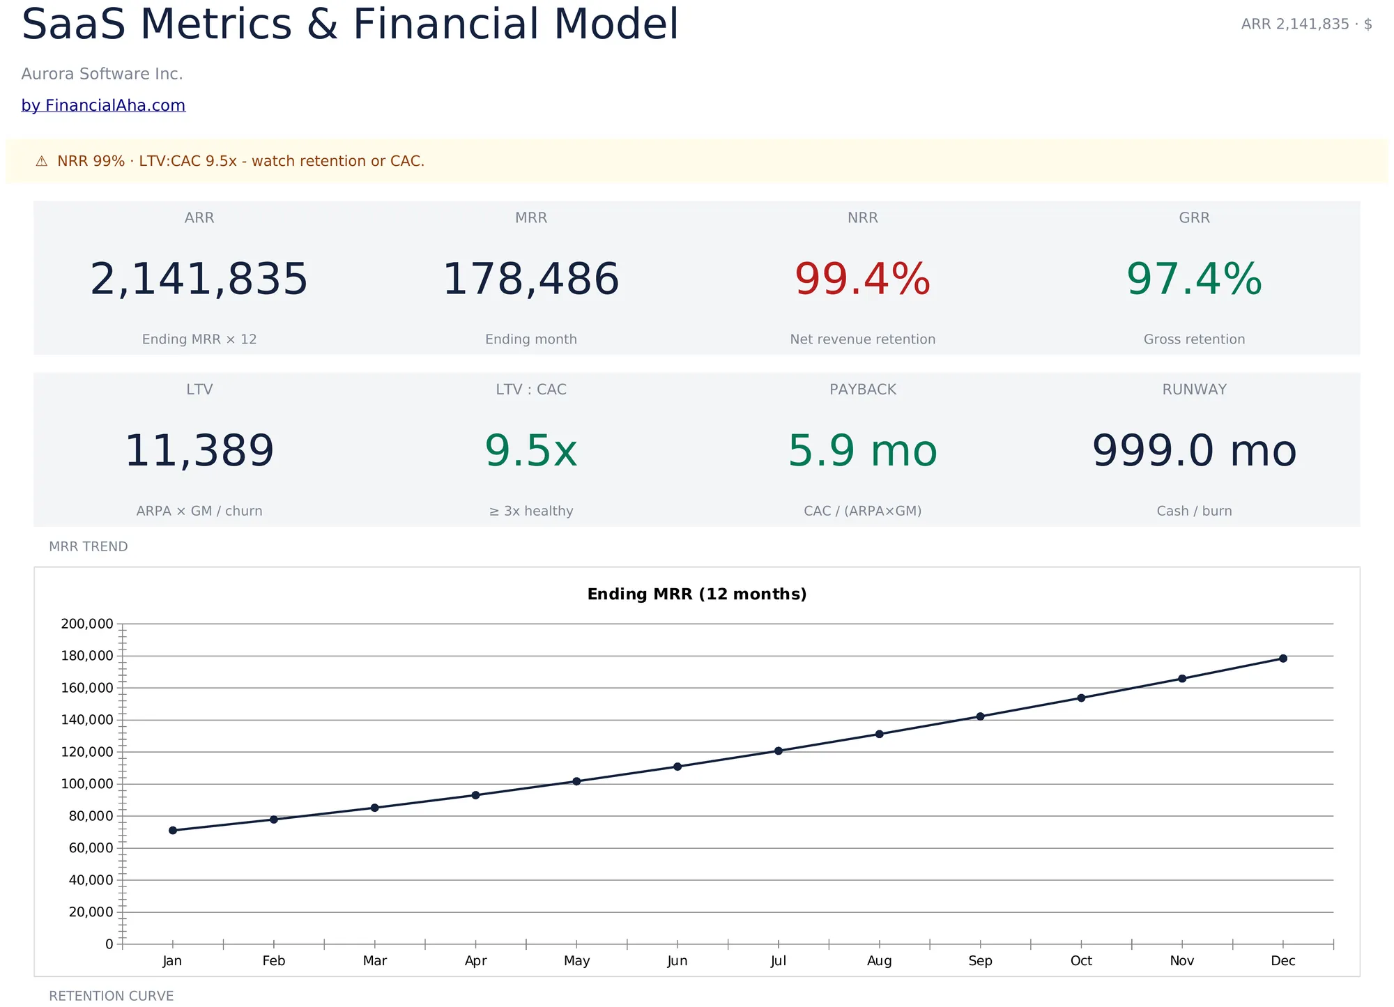Click the ARR value 2,141,835 card
This screenshot has height=1007, width=1394.
(x=199, y=279)
